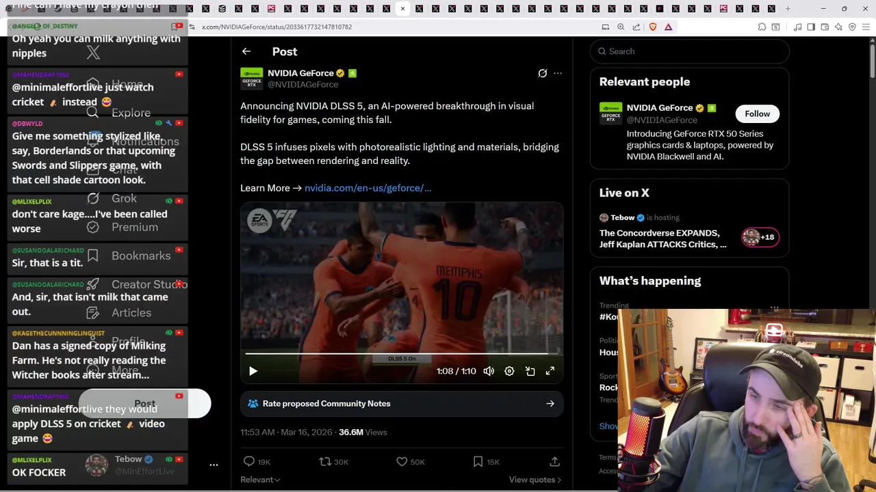This screenshot has height=492, width=876.
Task: Open the Brave Rewards triangle icon
Action: (669, 27)
